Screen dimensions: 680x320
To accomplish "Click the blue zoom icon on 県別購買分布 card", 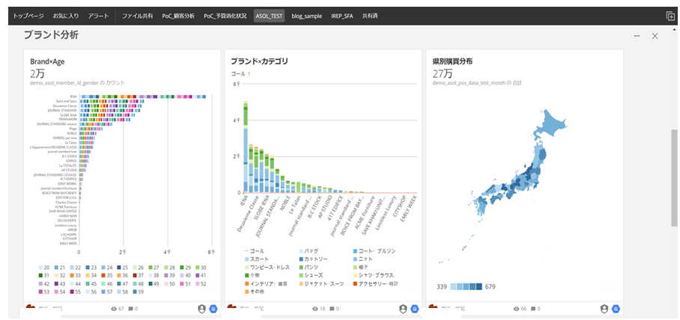I will click(616, 308).
